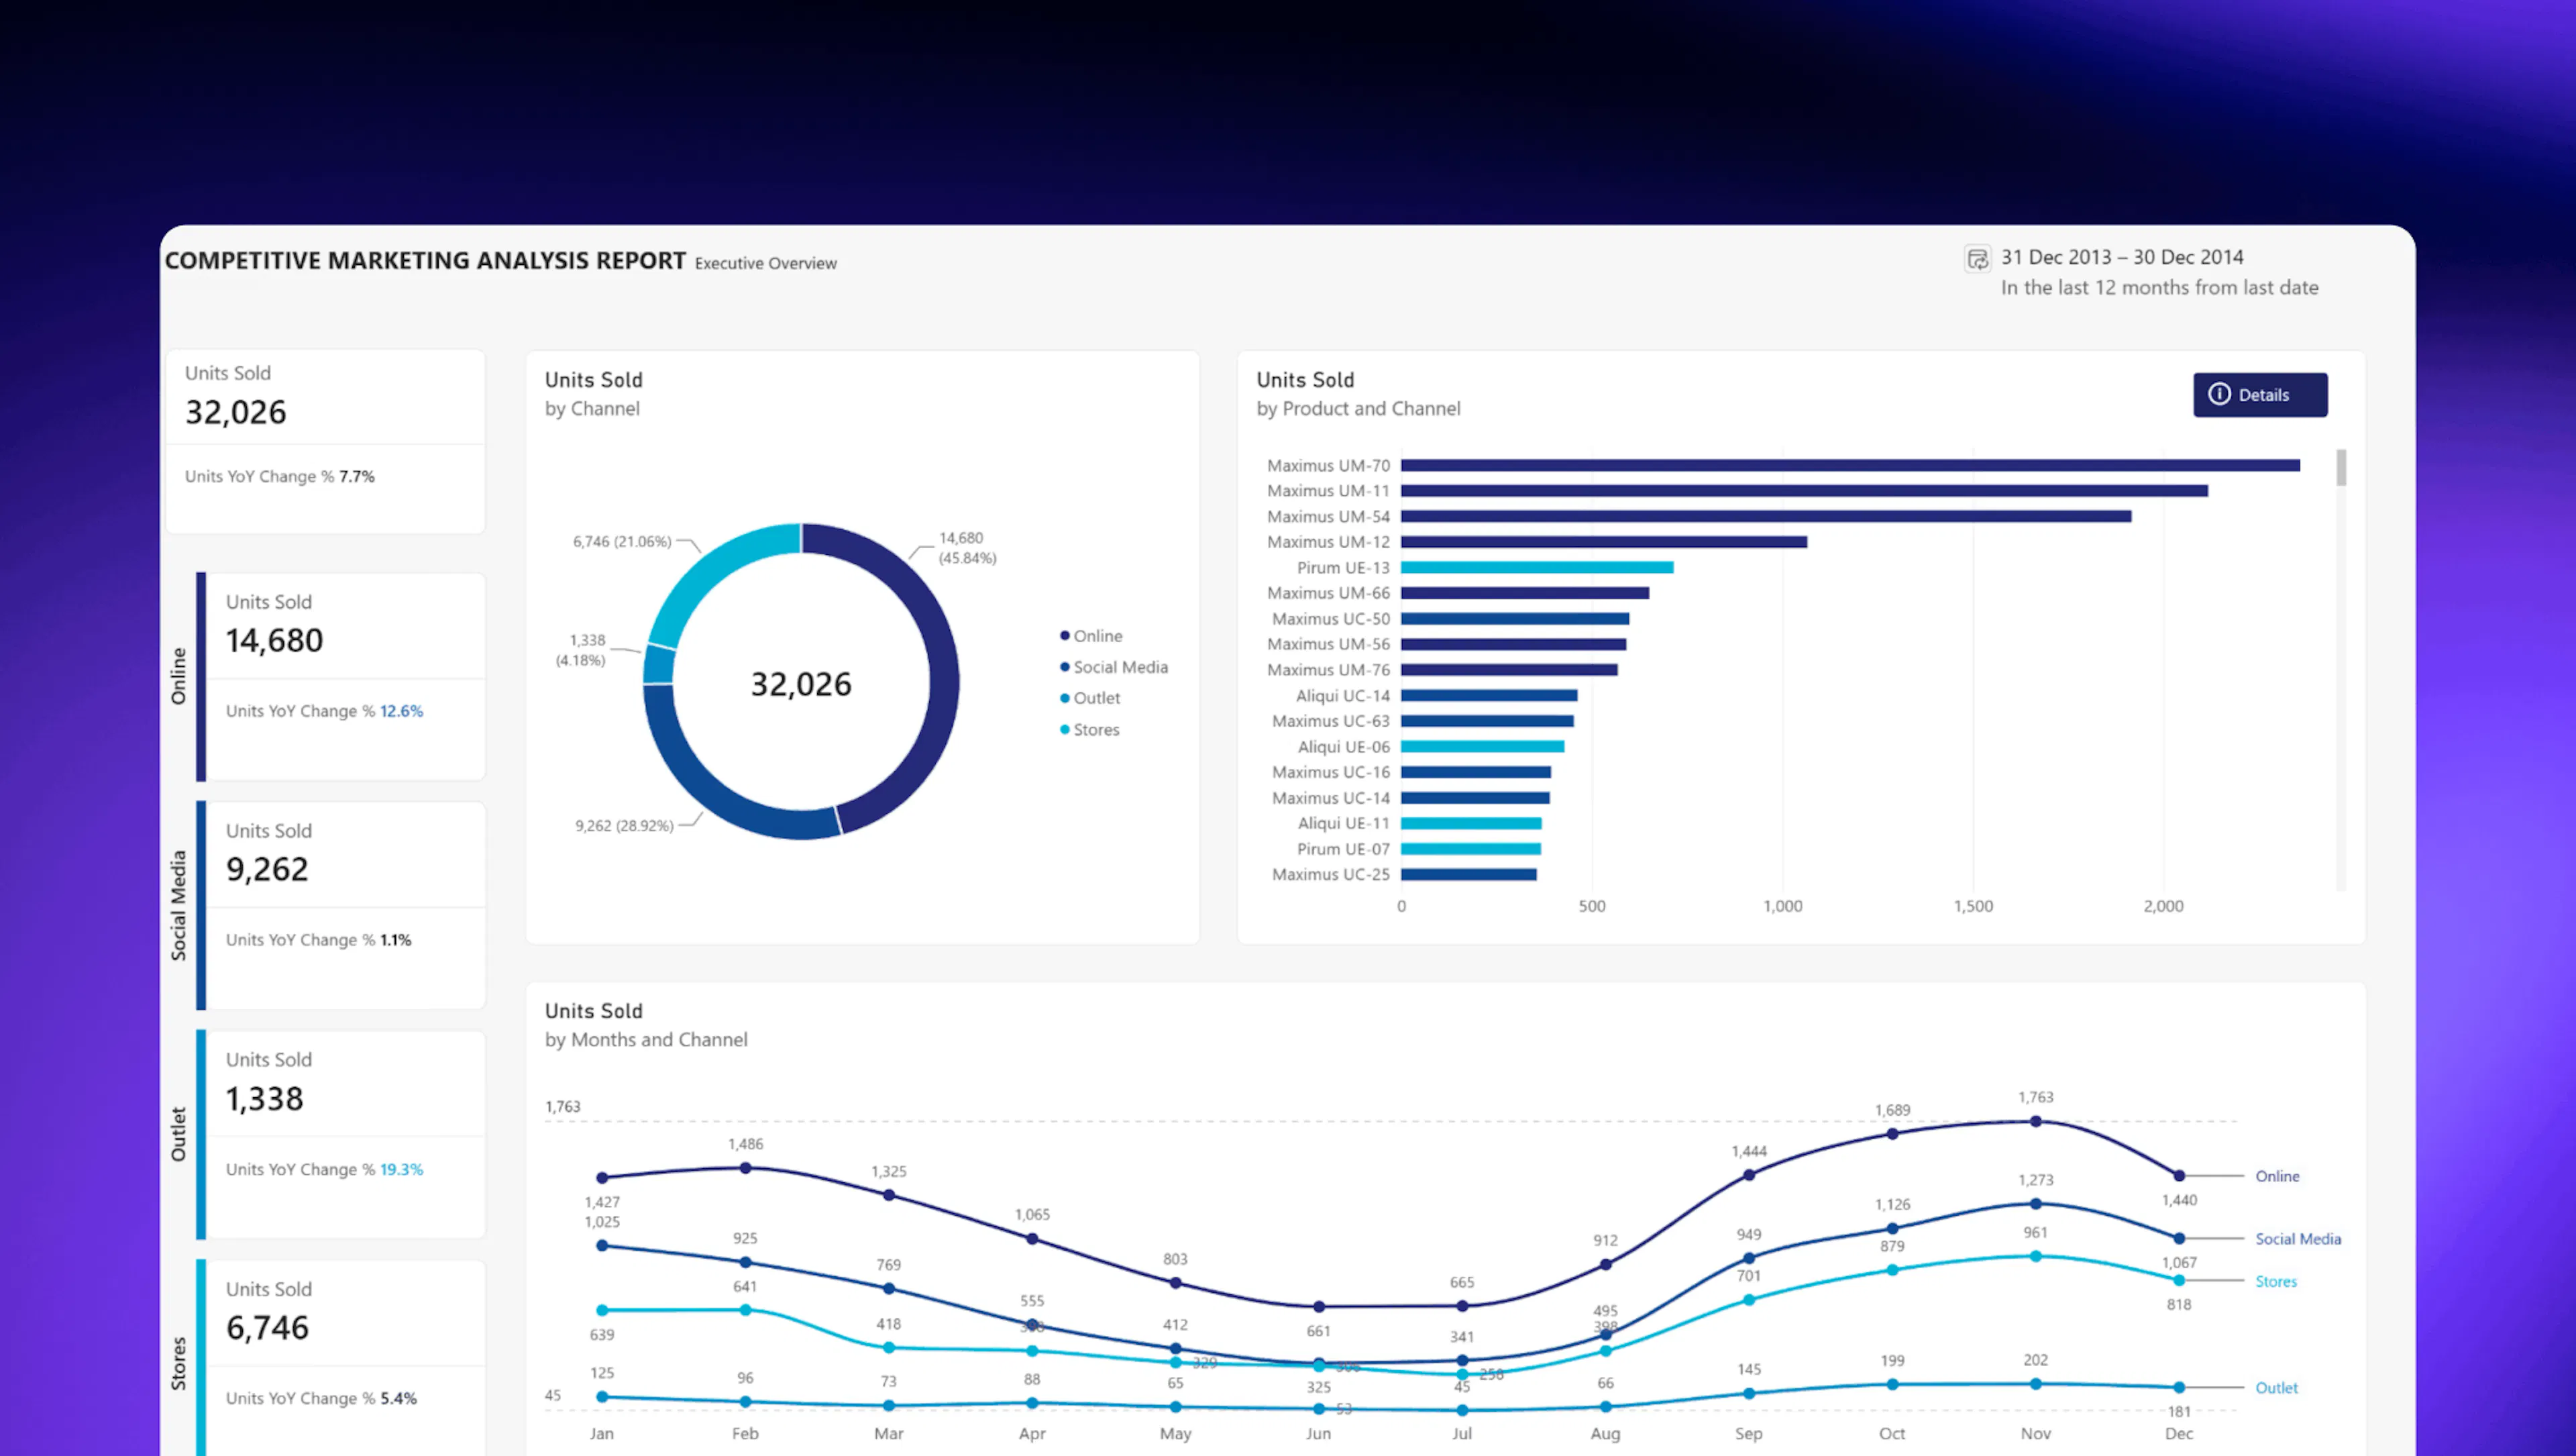Click the Outlet Units Sold 1,338 value
The width and height of the screenshot is (2576, 1456).
(264, 1099)
